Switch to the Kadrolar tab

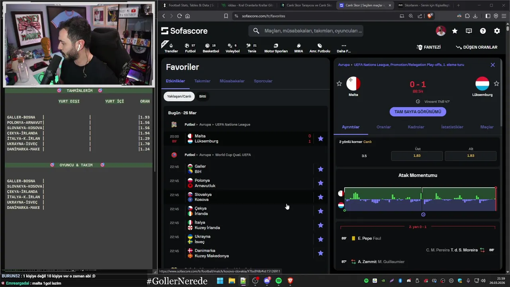pos(416,127)
